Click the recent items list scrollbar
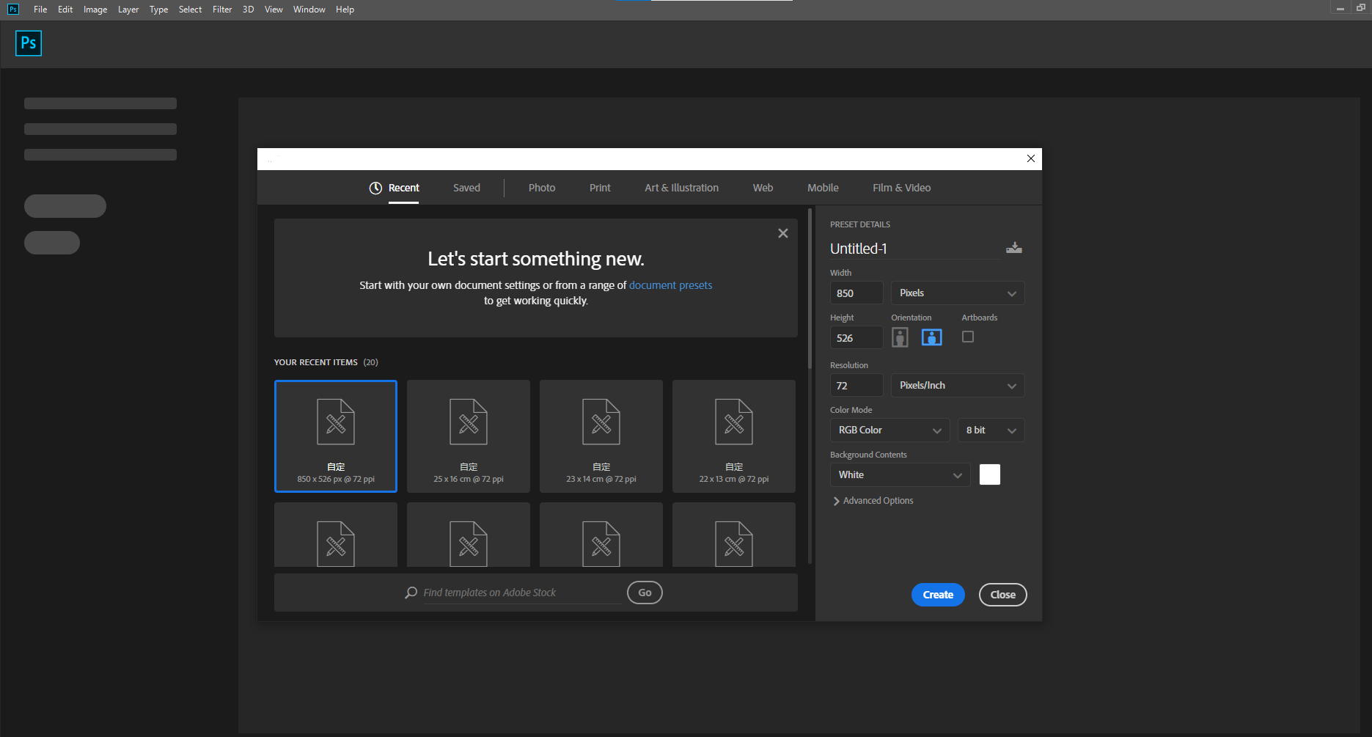The image size is (1372, 737). pyautogui.click(x=810, y=288)
